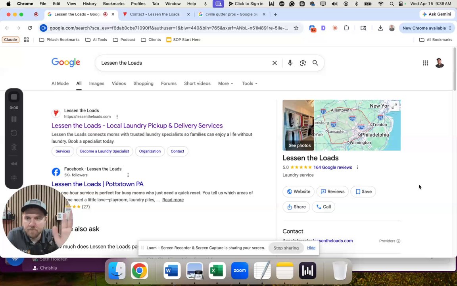Pause the Loom recording

(x=14, y=119)
